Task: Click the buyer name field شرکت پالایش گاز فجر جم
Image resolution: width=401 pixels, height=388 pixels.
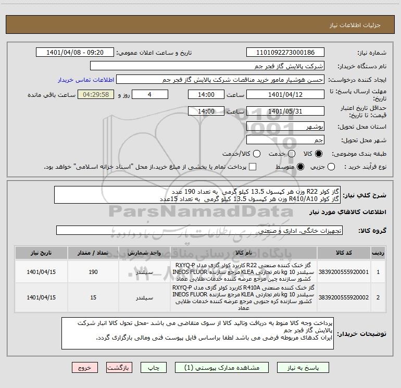Action: pyautogui.click(x=207, y=66)
